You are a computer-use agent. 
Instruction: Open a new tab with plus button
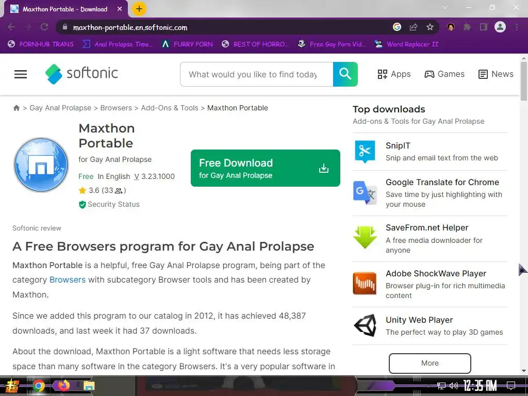[x=139, y=9]
